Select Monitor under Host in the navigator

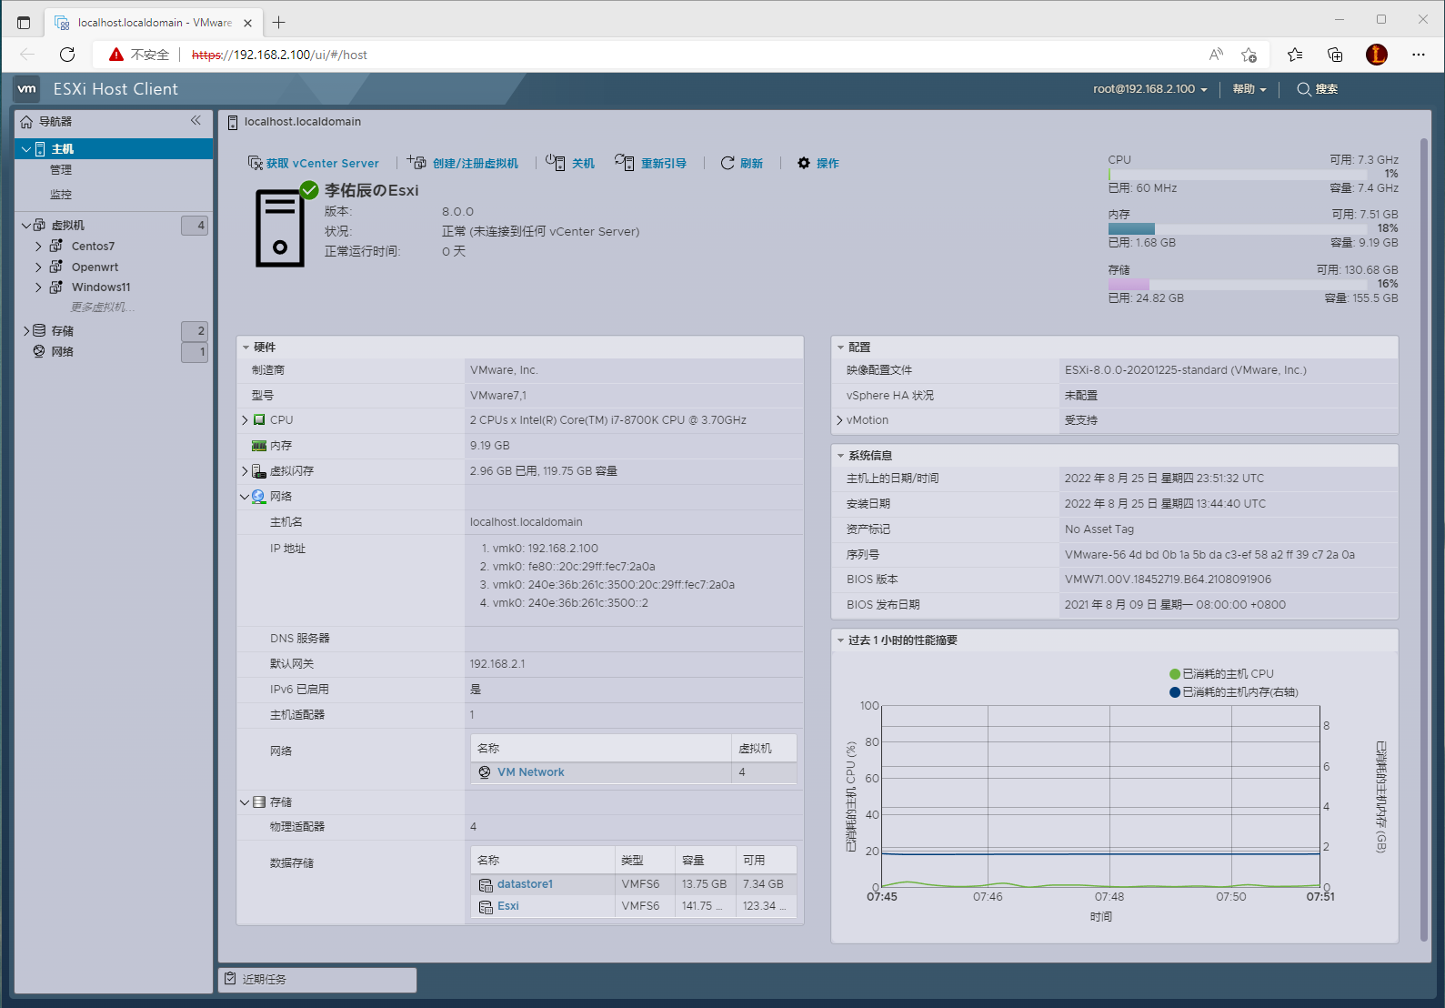pos(61,195)
